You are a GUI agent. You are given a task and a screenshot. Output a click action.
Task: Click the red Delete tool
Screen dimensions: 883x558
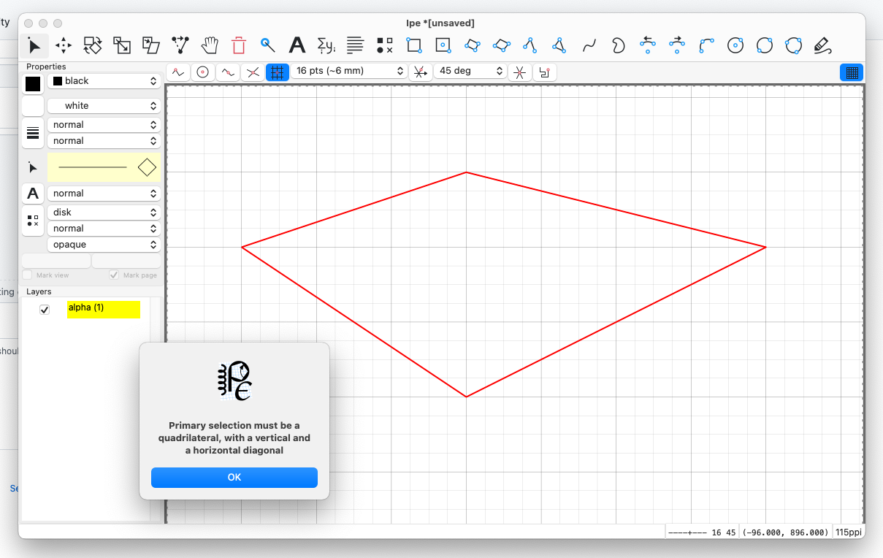(x=239, y=45)
